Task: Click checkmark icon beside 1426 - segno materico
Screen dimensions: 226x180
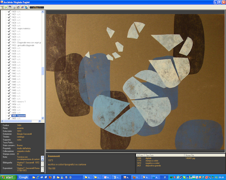Action: [9, 28]
